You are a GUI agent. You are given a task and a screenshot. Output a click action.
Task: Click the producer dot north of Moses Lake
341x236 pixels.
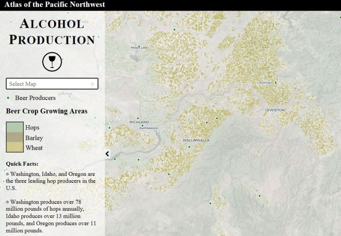(x=174, y=30)
